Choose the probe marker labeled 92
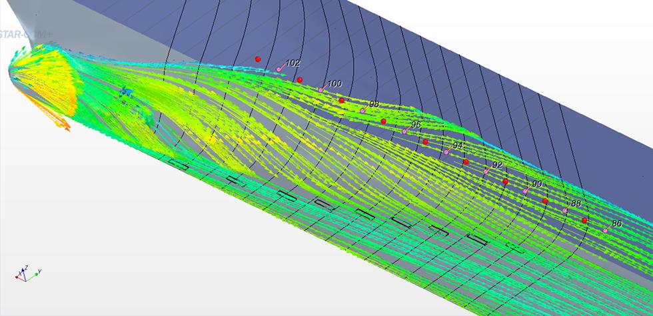Screen dimensions: 653x316 [x=486, y=172]
